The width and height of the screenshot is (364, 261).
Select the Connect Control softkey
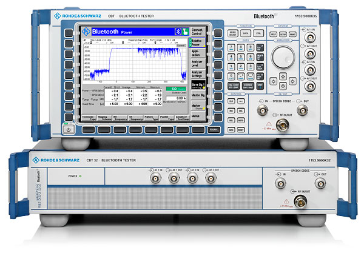(198, 32)
